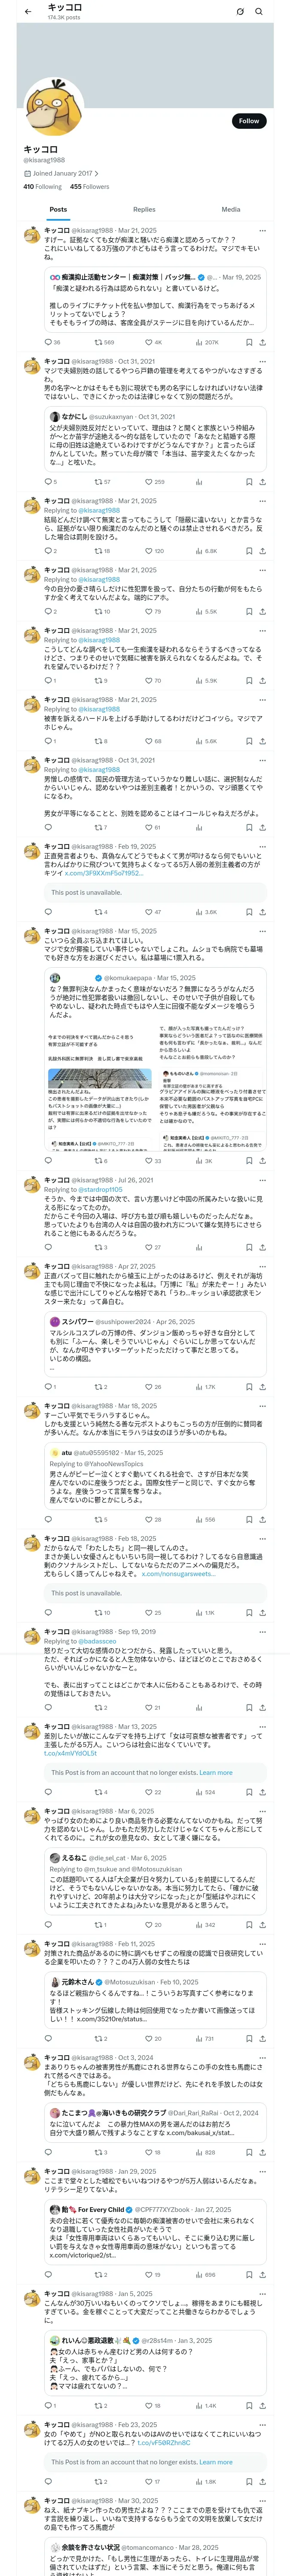Follow the キッコロ account
The image size is (290, 2576).
pos(249,121)
